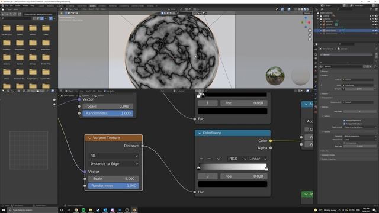Open the File menu
Screen dimensions: 379x213
[x=7, y=5]
